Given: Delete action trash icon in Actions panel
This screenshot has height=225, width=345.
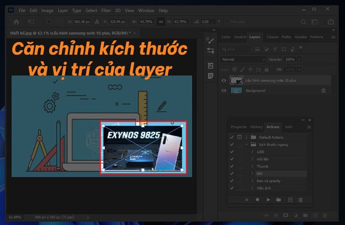Looking at the screenshot, I should pyautogui.click(x=301, y=200).
